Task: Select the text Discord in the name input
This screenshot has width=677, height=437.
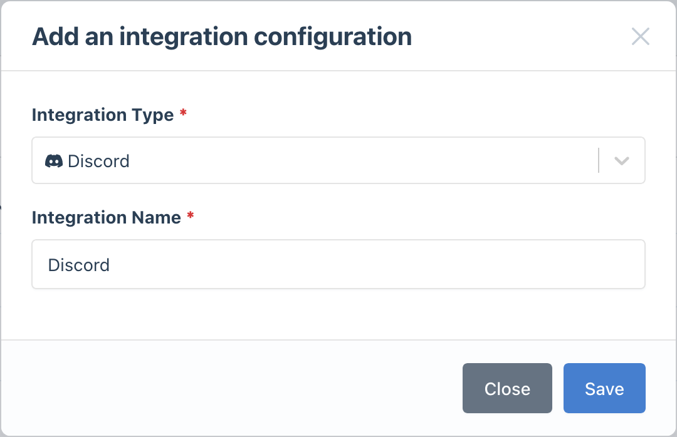Action: pos(79,264)
